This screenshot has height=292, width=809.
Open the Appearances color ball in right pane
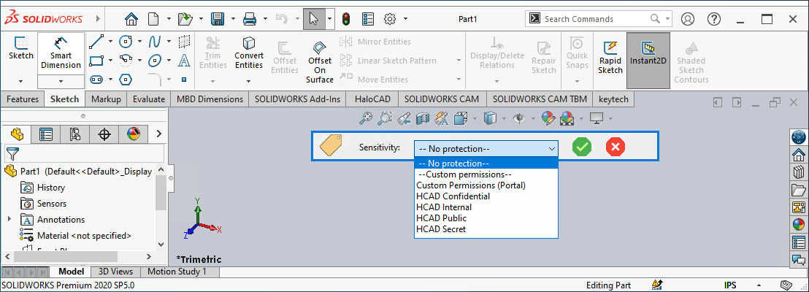click(x=799, y=223)
